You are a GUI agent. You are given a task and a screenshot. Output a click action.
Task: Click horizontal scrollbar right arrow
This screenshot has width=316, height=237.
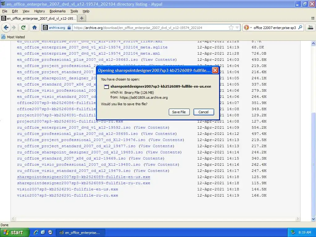point(298,219)
